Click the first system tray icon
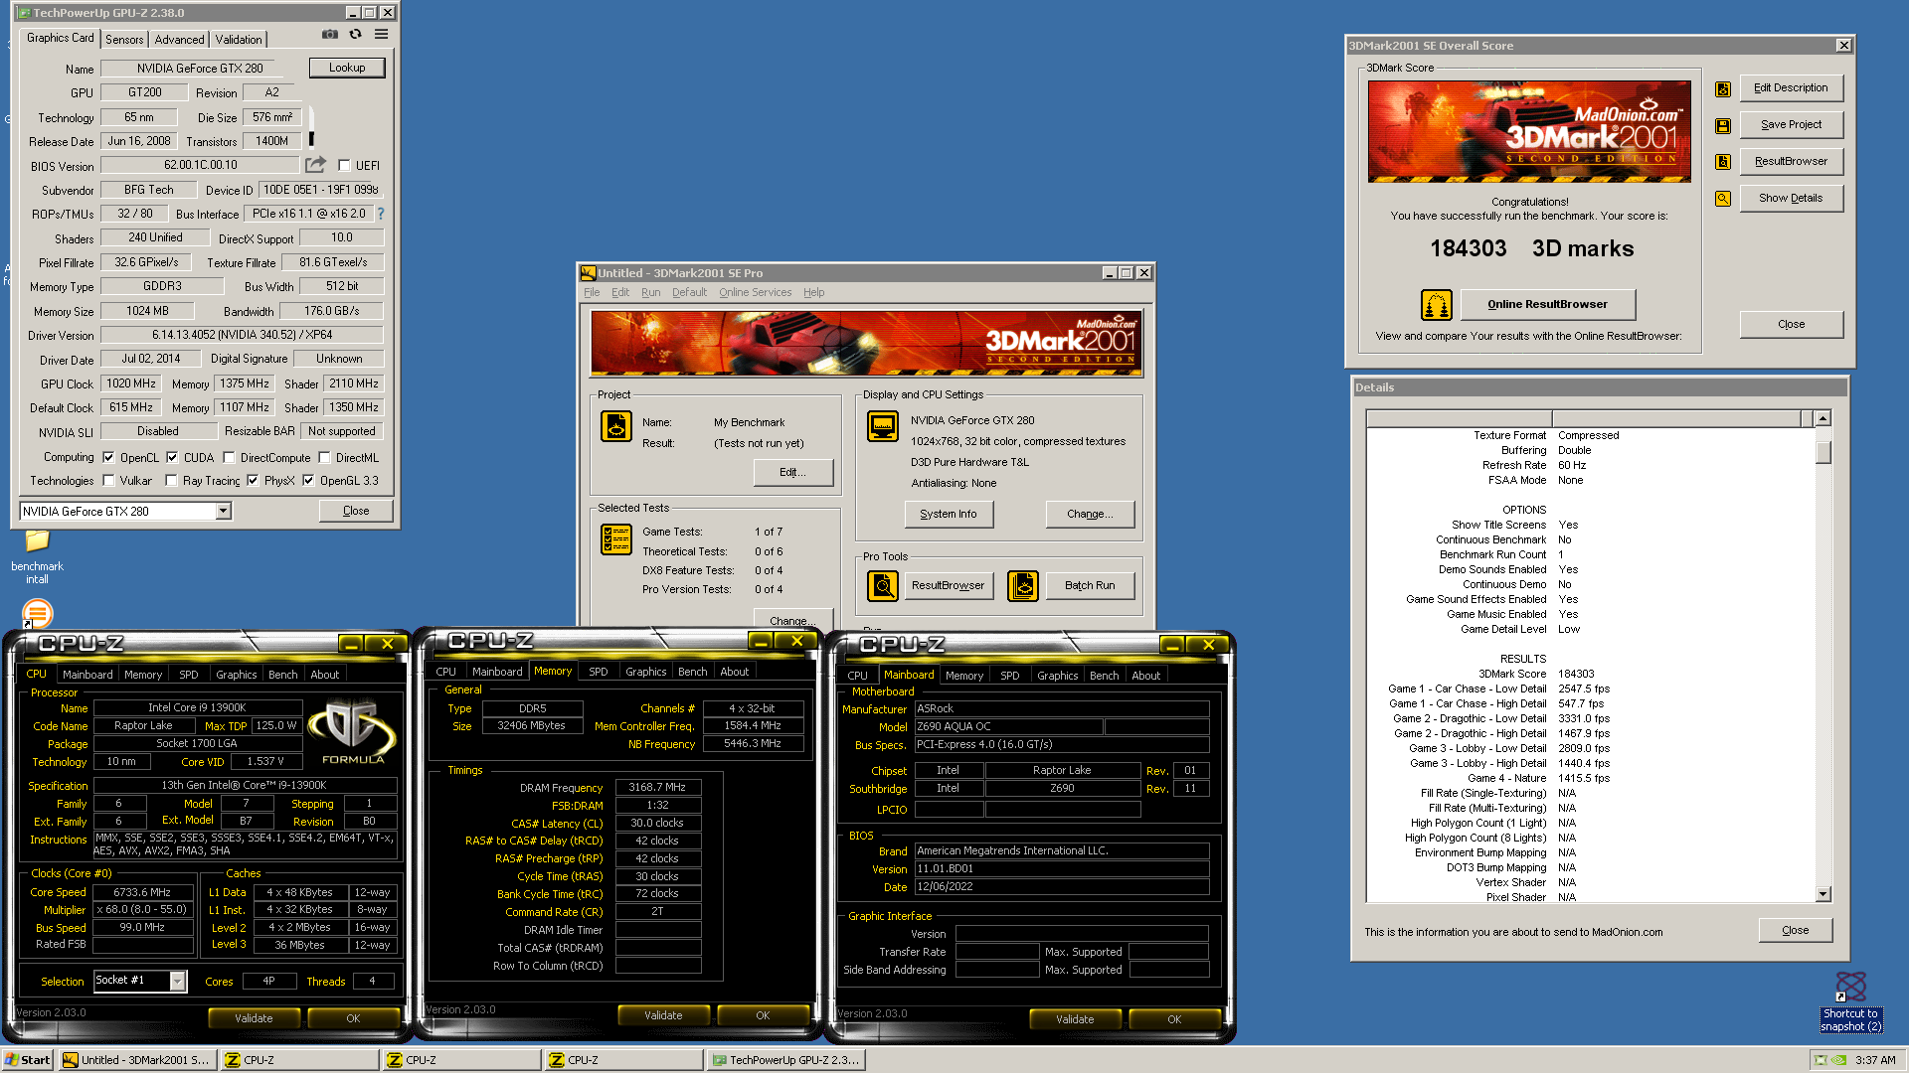Image resolution: width=1909 pixels, height=1073 pixels. [1822, 1060]
